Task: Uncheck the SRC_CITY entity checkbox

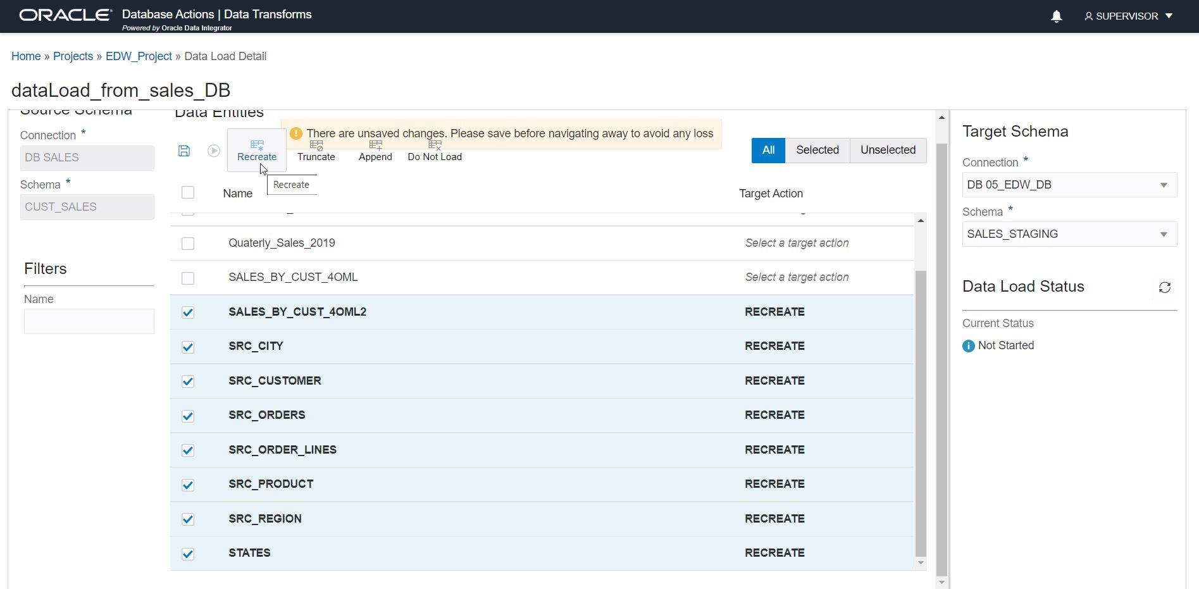Action: pos(188,347)
